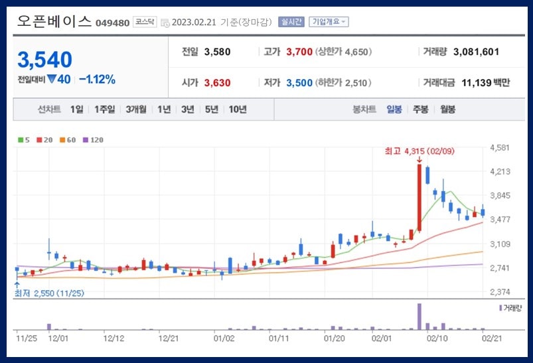Click the 01/20 date axis label
The image size is (533, 363).
click(335, 338)
